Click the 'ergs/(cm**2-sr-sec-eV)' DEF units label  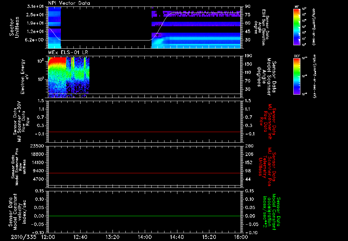click(x=314, y=76)
